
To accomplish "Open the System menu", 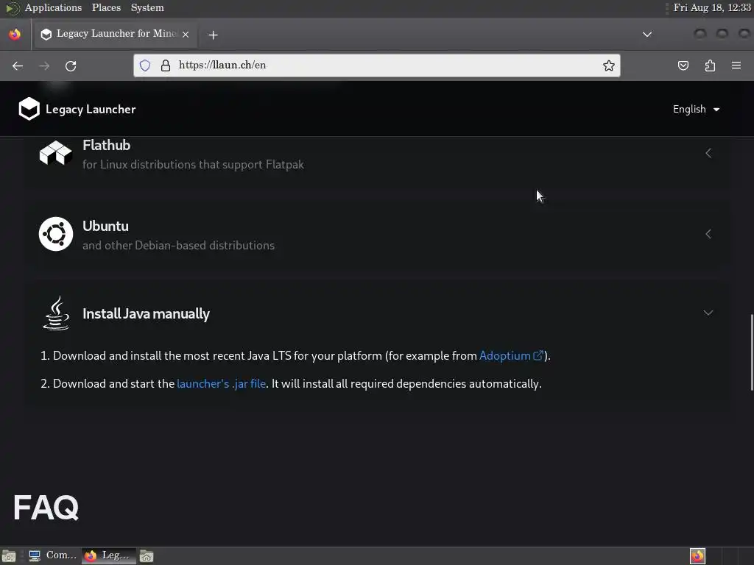I will [x=147, y=7].
